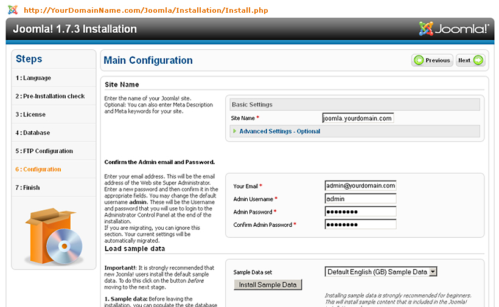Click the 'Steps' sidebar heading
Image resolution: width=499 pixels, height=307 pixels.
(29, 59)
